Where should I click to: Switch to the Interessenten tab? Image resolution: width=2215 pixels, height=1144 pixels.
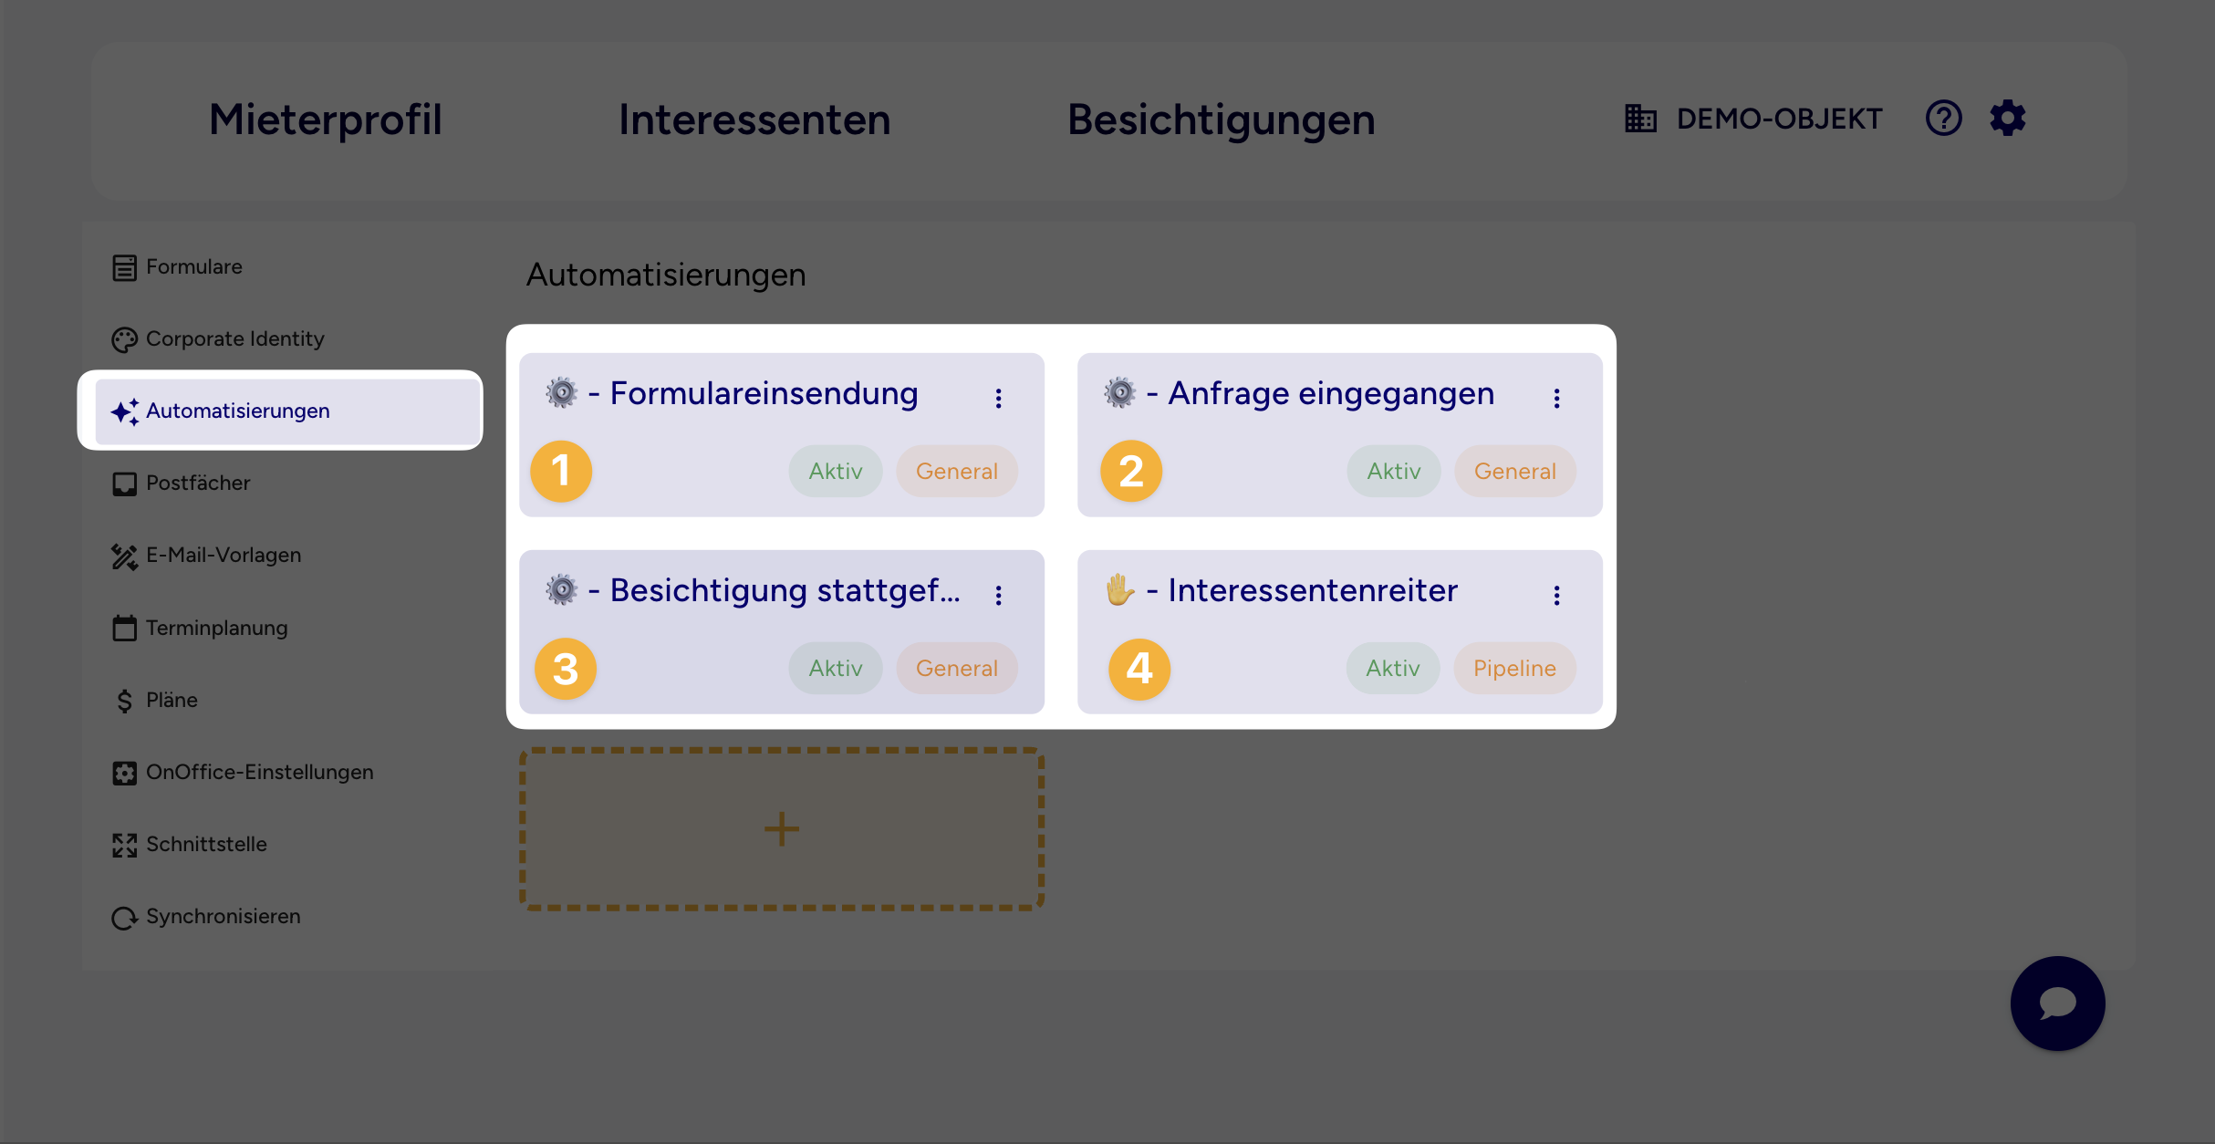coord(754,120)
